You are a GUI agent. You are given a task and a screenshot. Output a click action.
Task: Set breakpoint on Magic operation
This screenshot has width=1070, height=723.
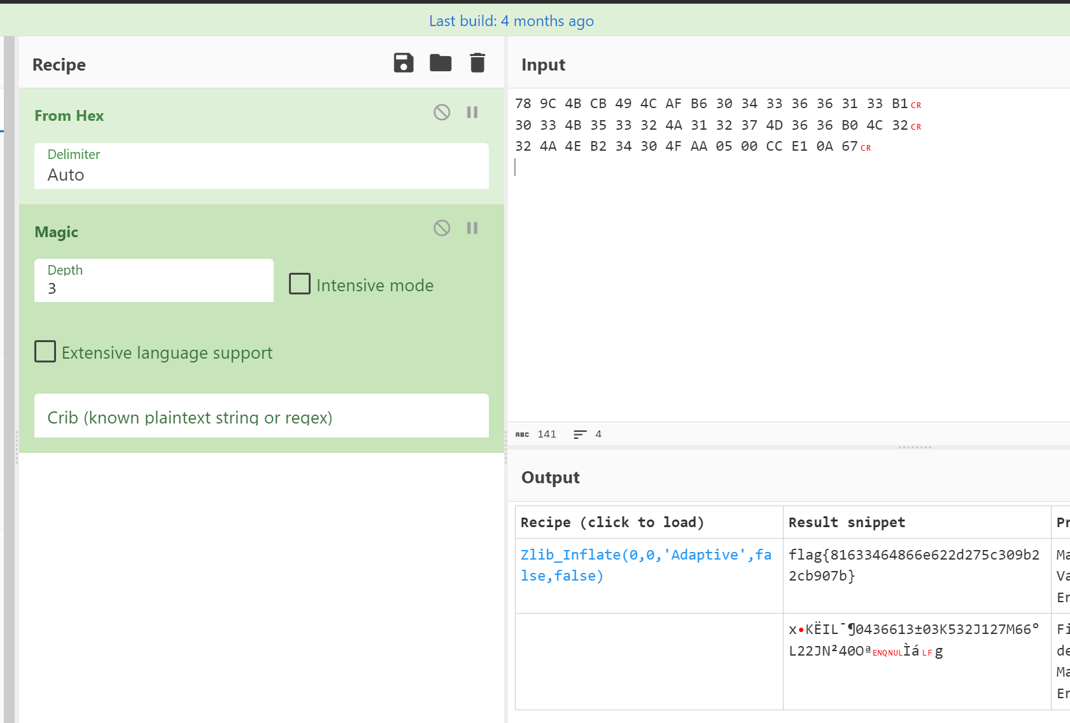472,228
